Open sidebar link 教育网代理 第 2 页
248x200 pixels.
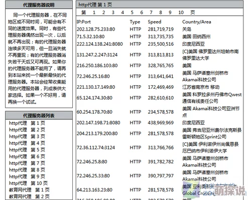pyautogui.click(x=29, y=196)
